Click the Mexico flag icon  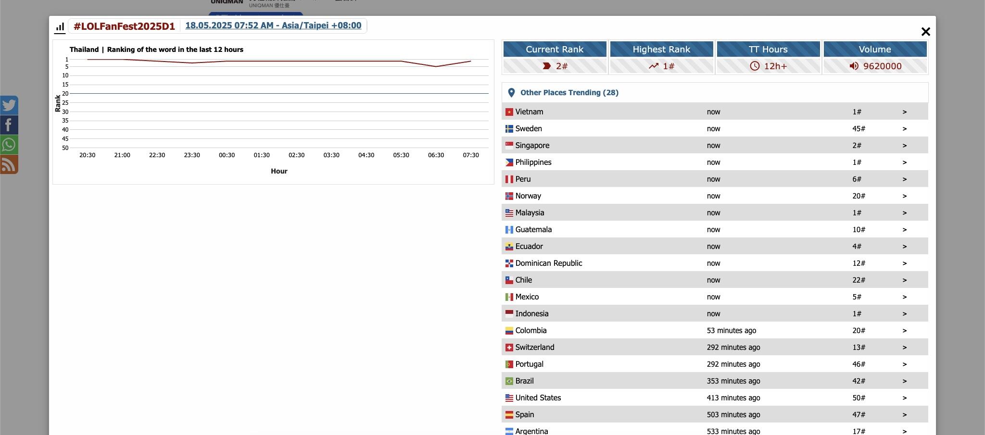[509, 297]
